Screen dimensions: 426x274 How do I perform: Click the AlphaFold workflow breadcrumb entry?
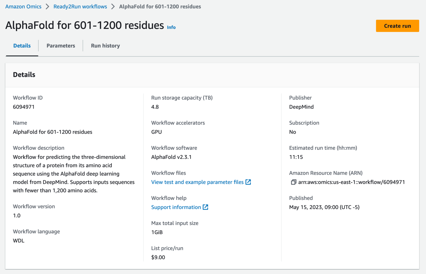click(x=160, y=6)
